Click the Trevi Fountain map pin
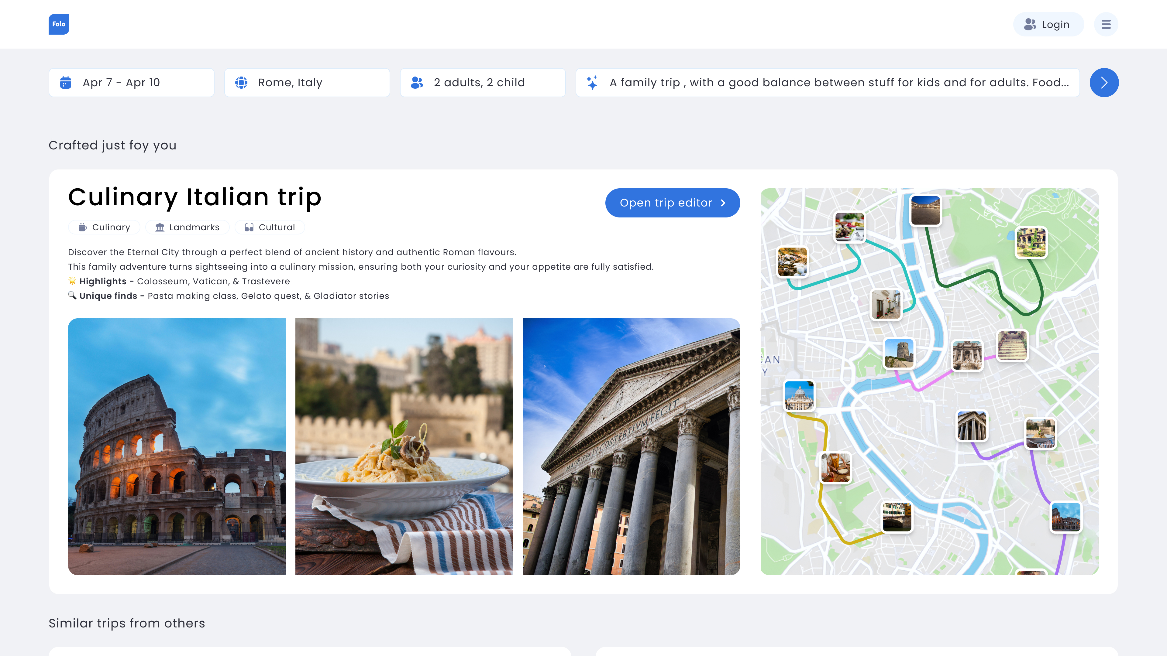This screenshot has height=656, width=1167. coord(967,355)
